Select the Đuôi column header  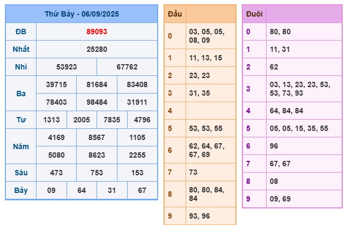[254, 14]
